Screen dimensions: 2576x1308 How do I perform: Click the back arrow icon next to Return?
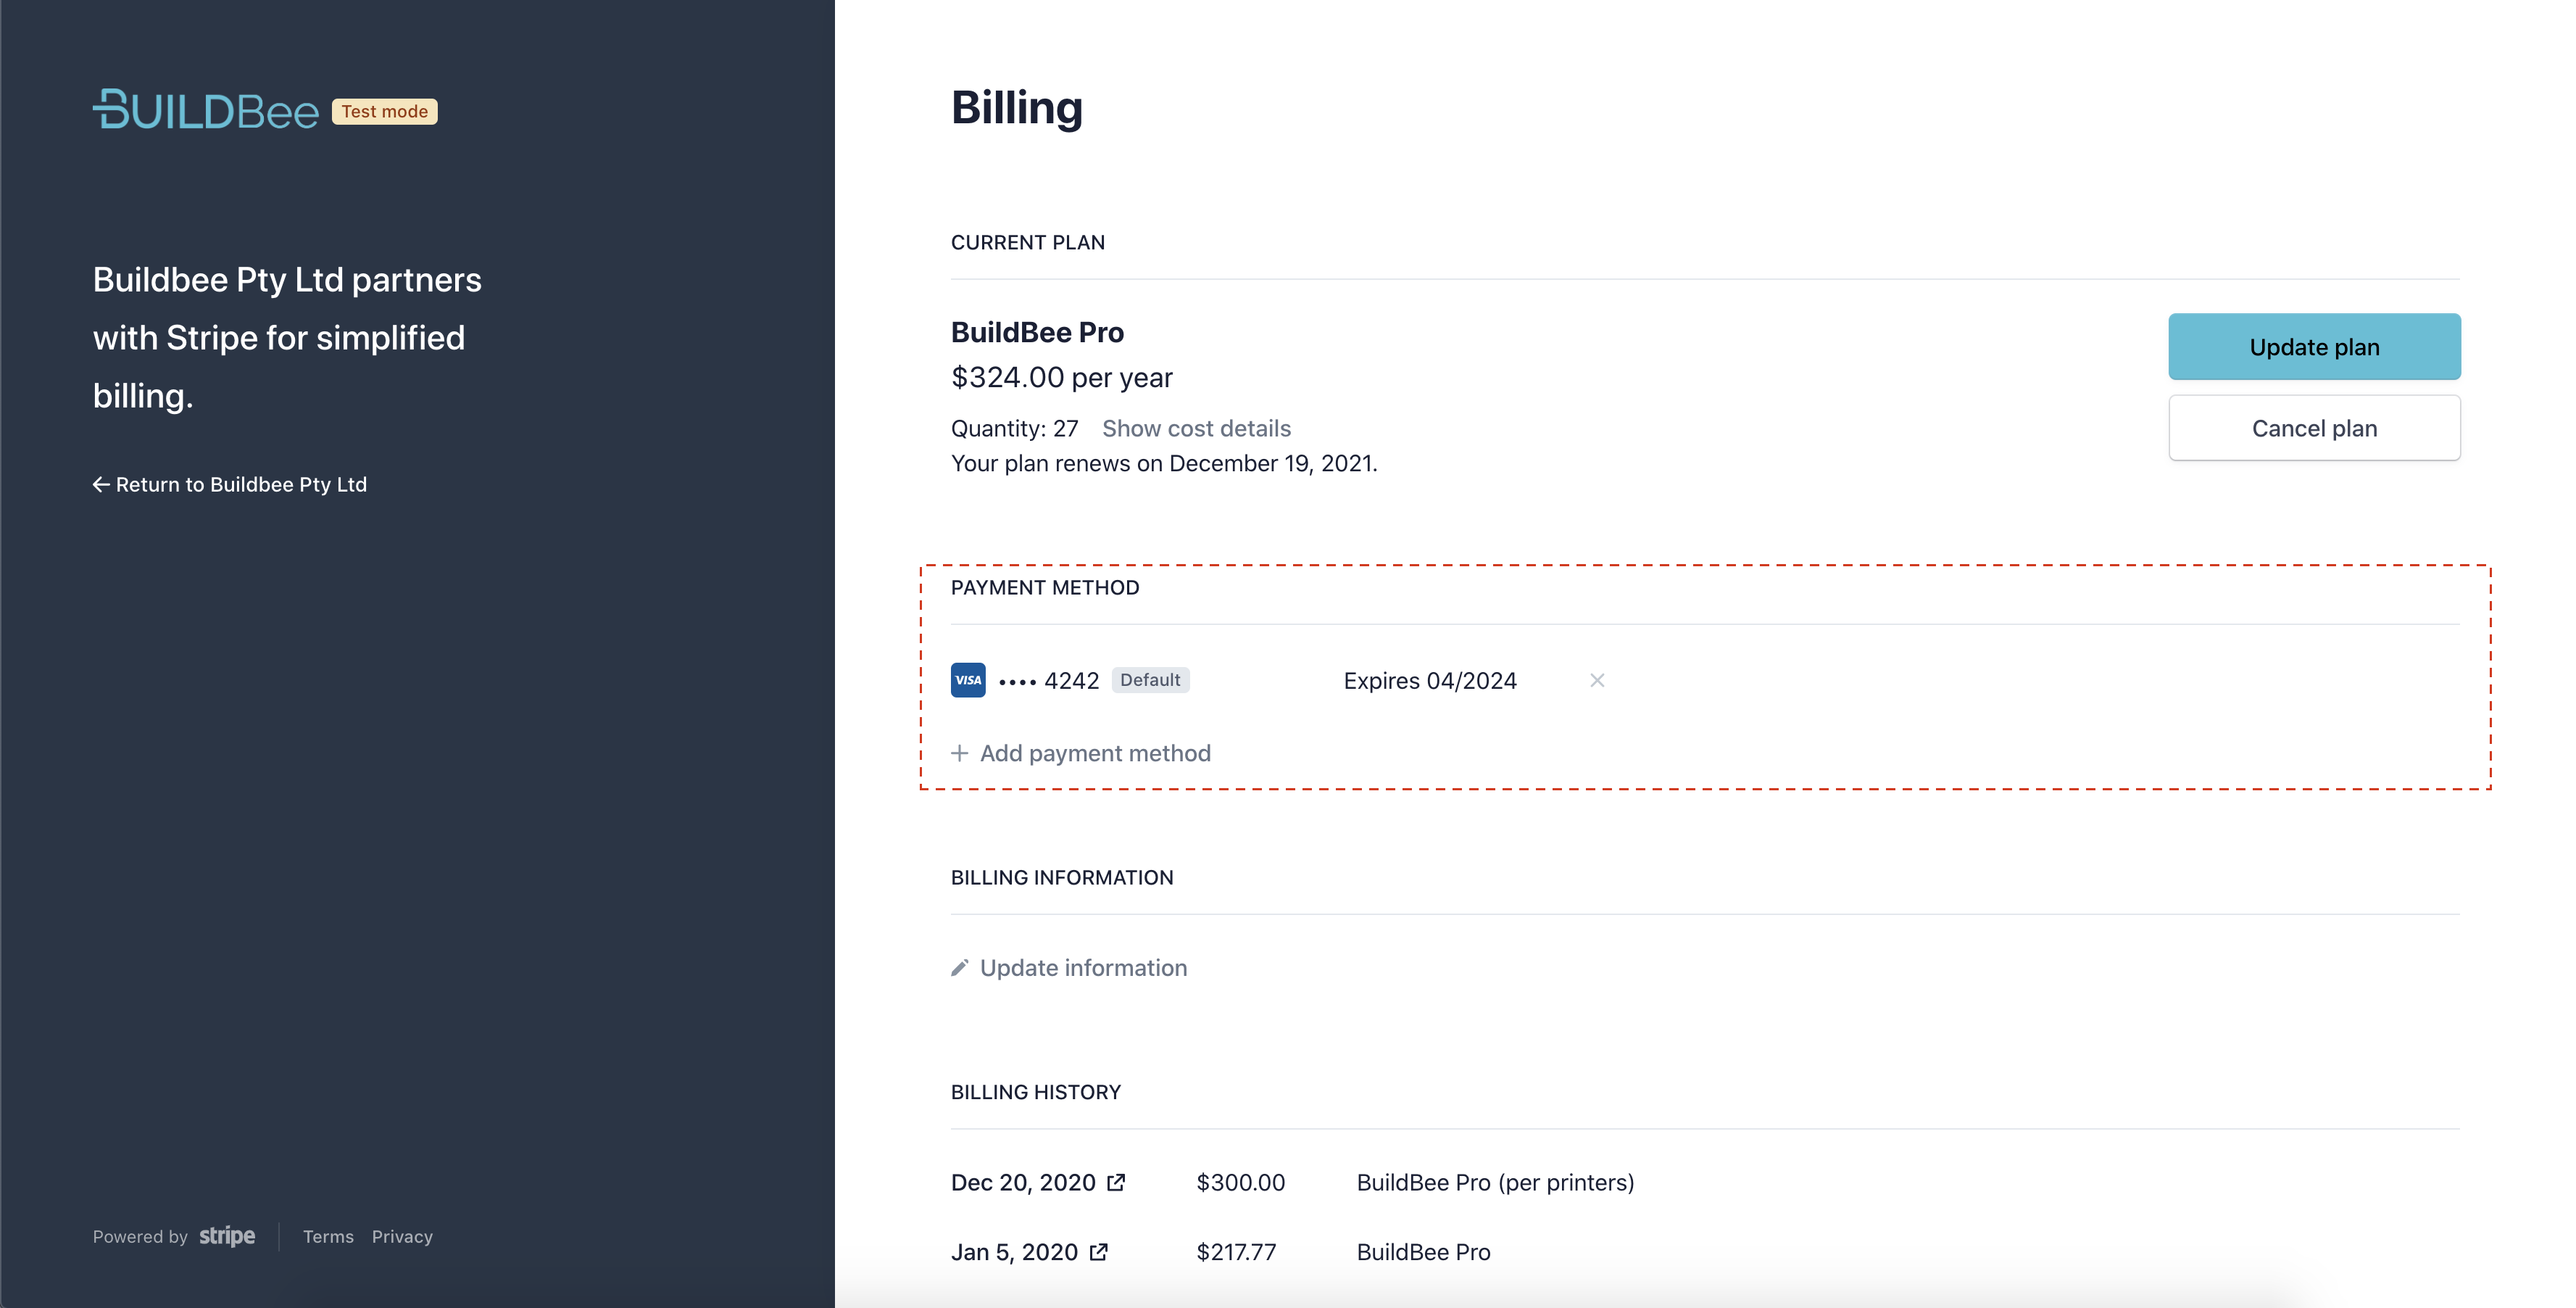[101, 485]
